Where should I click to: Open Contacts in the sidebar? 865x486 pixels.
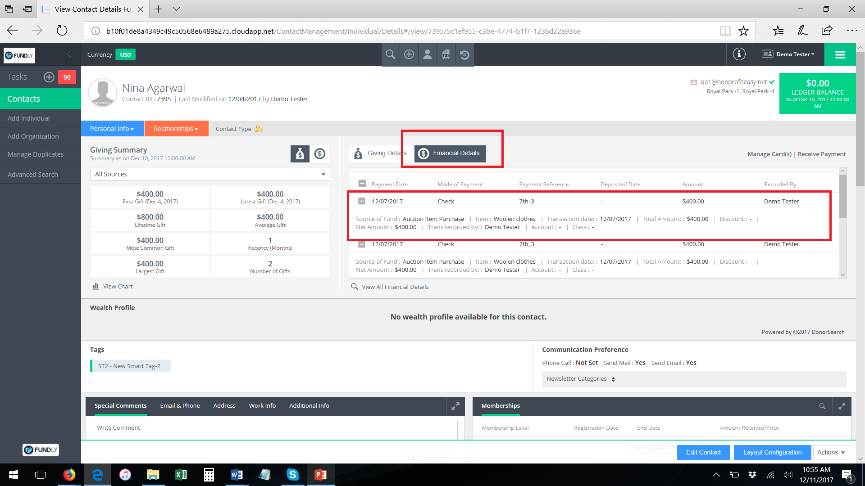tap(41, 99)
